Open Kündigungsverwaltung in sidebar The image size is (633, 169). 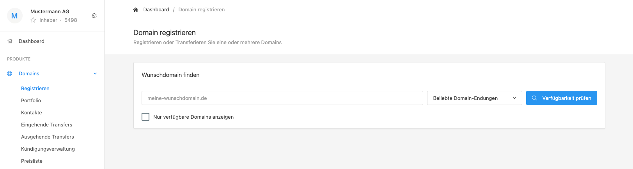[48, 149]
